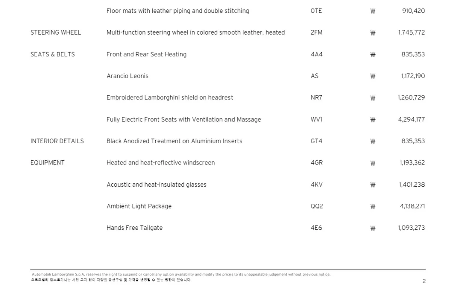Select the EQUIPMENT category heading
Viewport: 462px width, 296px height.
[x=47, y=163]
